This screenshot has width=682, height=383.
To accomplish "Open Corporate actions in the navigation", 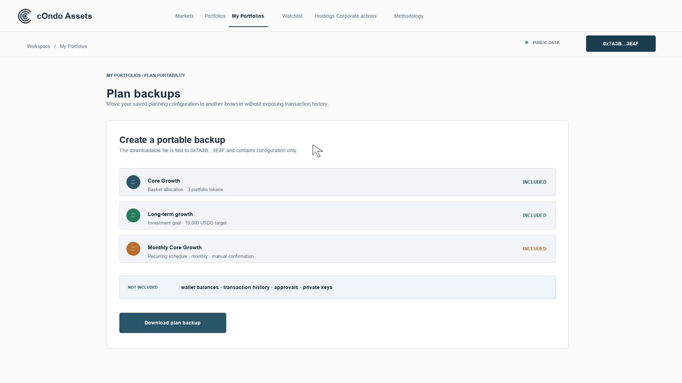I will tap(356, 16).
